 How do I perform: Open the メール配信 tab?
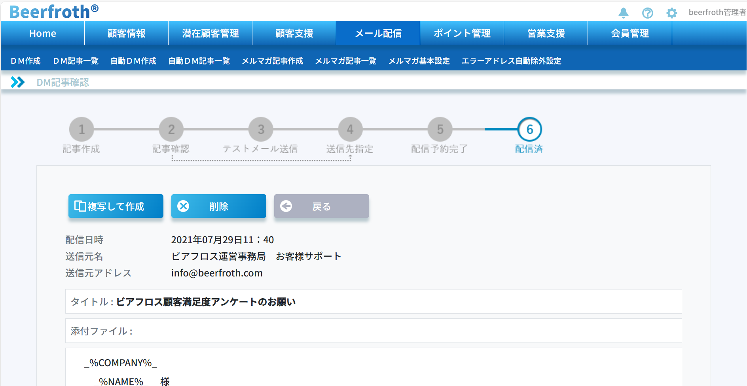pyautogui.click(x=378, y=33)
